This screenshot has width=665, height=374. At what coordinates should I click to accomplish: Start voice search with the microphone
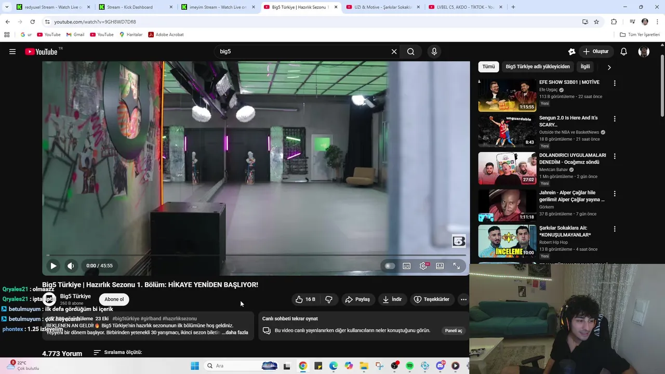434,51
